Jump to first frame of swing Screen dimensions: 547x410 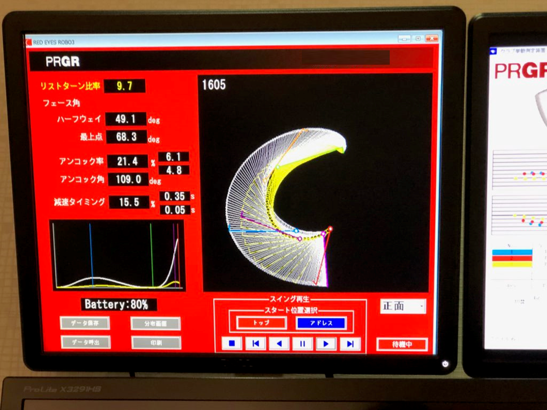(255, 343)
